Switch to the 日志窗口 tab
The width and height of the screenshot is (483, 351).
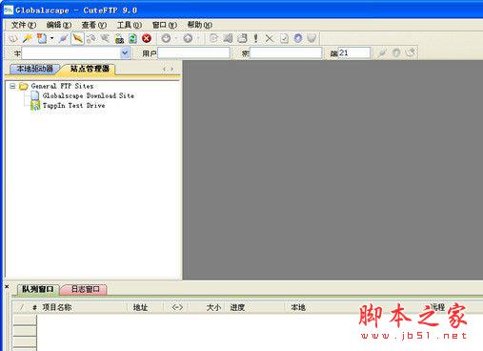point(85,289)
